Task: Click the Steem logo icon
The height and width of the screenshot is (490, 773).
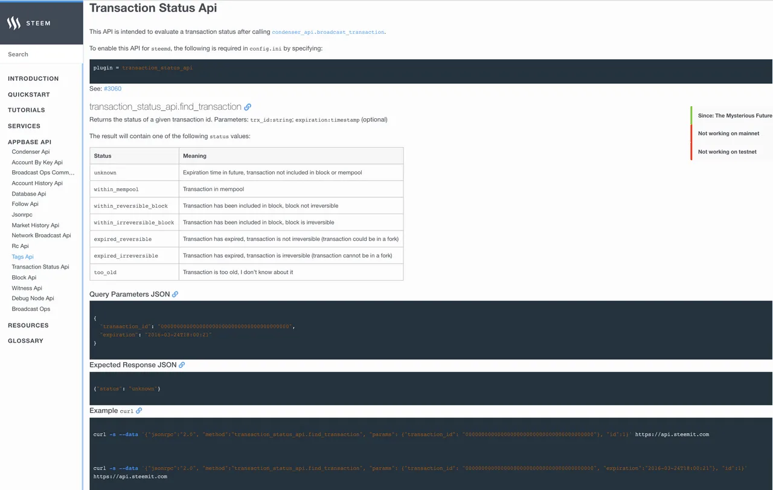Action: (x=13, y=23)
